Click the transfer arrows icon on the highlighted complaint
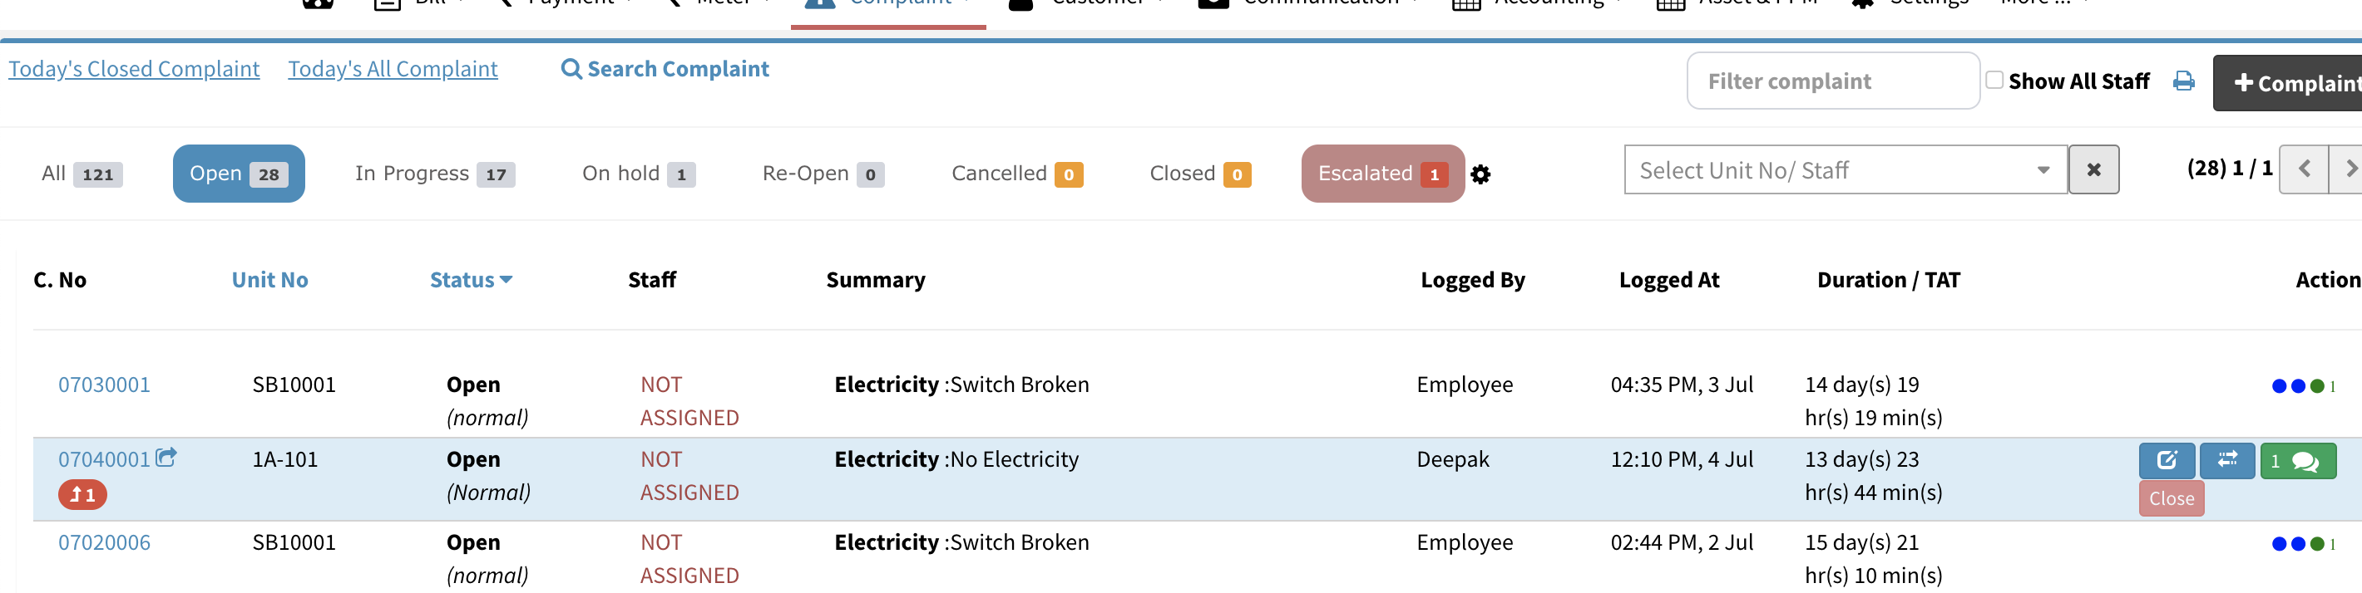Viewport: 2362px width, 593px height. click(2227, 460)
